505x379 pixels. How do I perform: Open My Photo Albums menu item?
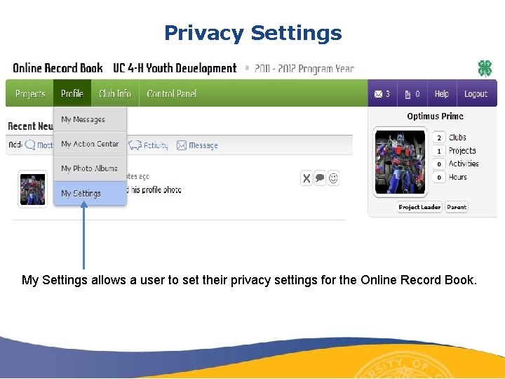[x=90, y=168]
